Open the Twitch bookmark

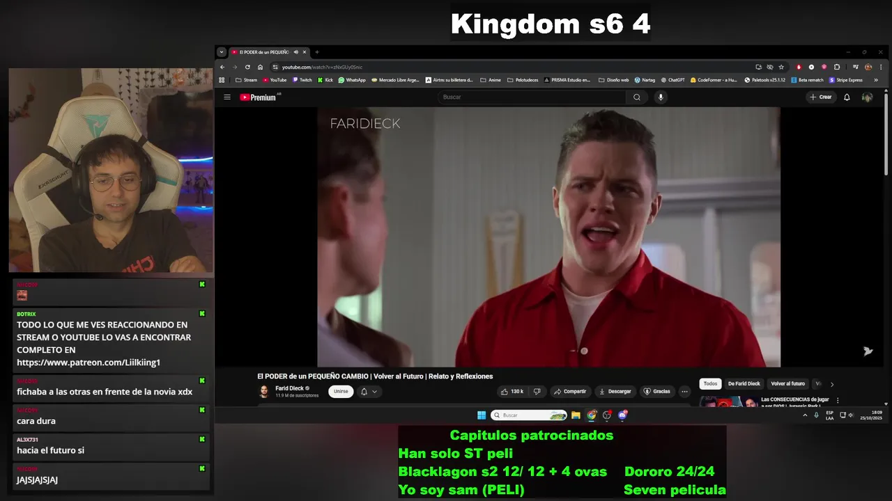coord(302,80)
